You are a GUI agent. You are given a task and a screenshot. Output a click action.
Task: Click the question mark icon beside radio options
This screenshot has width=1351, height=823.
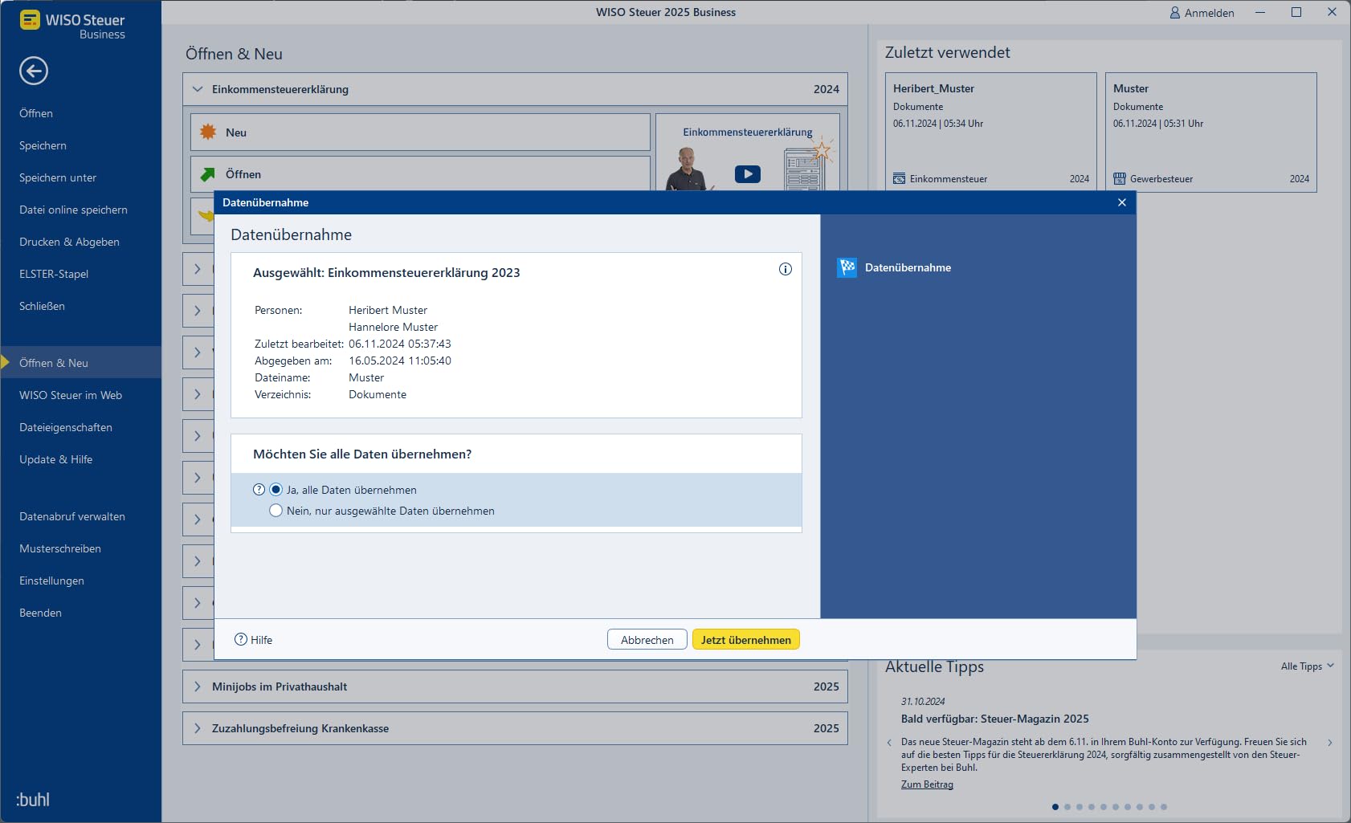pos(259,490)
